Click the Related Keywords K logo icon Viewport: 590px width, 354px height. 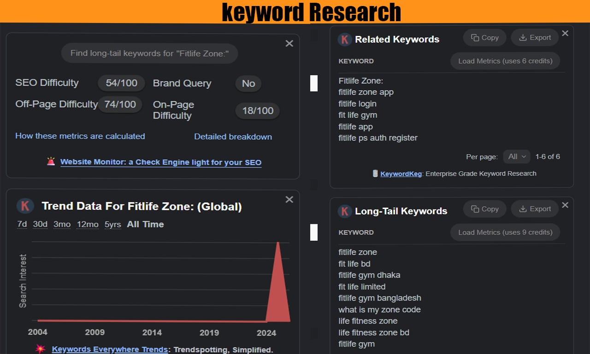[x=345, y=39]
